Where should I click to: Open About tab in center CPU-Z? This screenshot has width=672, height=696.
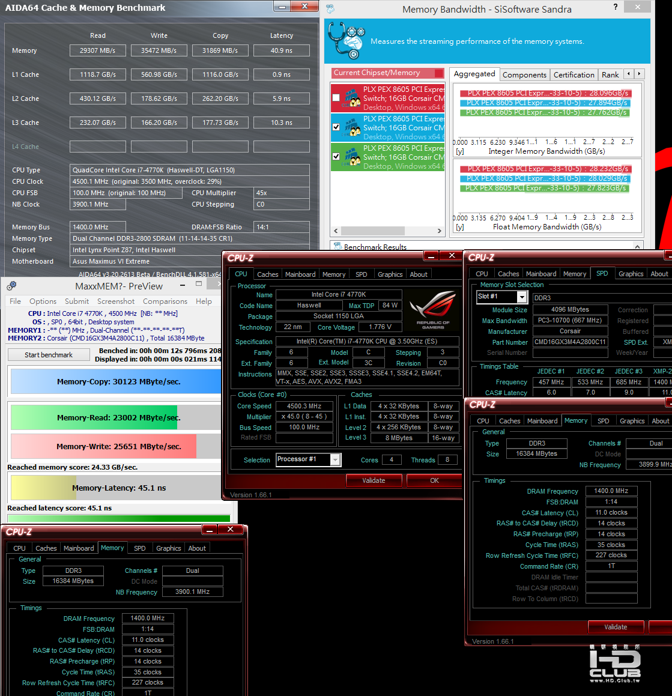pos(418,274)
